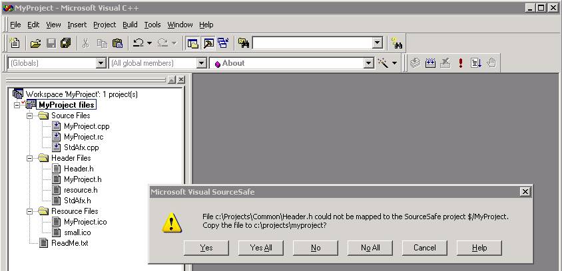This screenshot has height=271, width=562.
Task: Click the Go debug icon
Action: (x=476, y=63)
